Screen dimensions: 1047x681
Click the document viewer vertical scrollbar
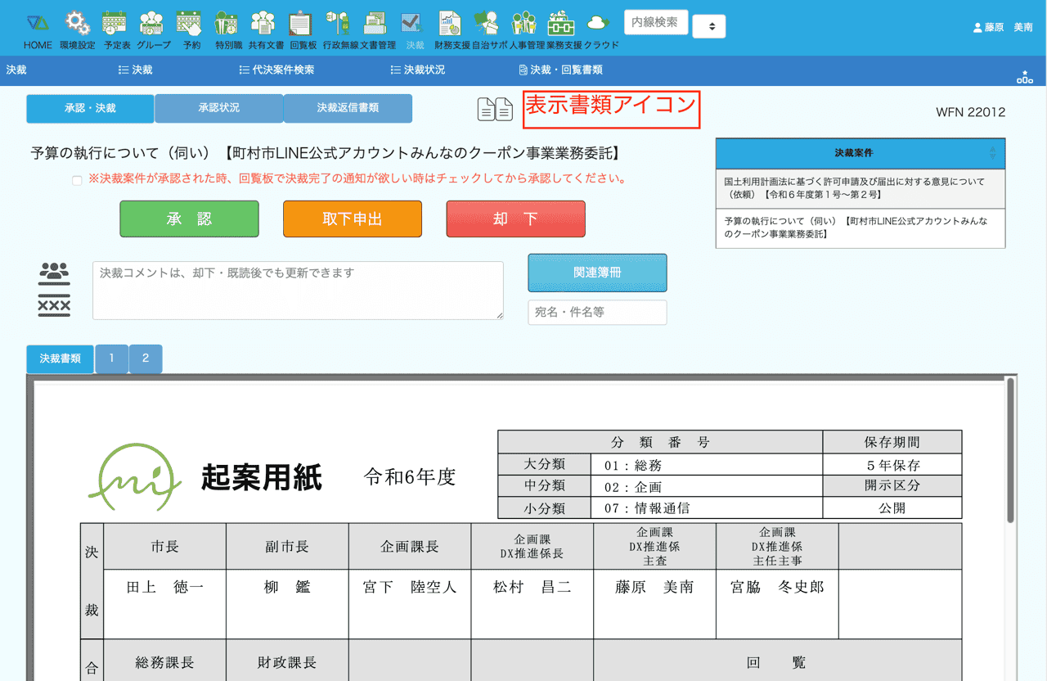click(x=1011, y=450)
